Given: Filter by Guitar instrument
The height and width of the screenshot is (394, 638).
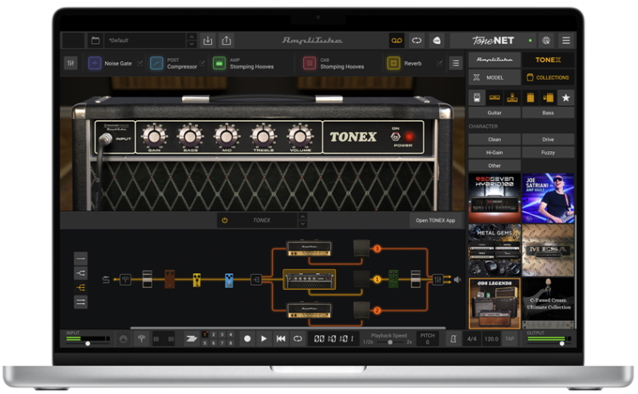Looking at the screenshot, I should 494,113.
